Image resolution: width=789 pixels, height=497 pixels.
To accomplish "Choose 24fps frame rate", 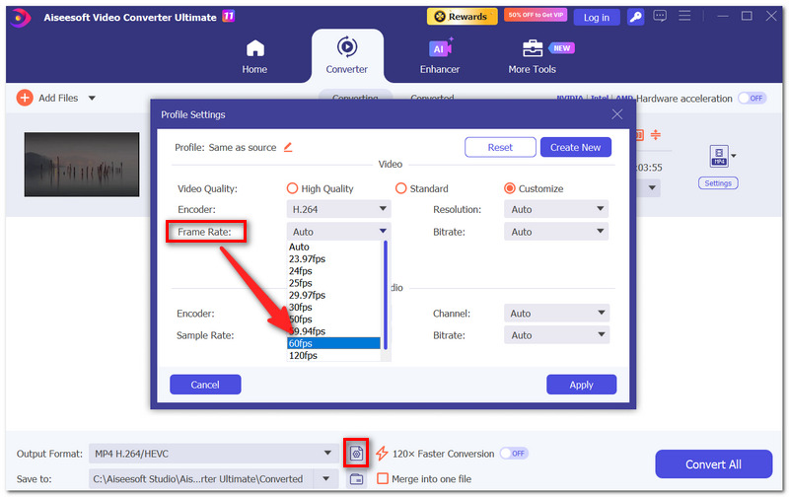I will 334,271.
